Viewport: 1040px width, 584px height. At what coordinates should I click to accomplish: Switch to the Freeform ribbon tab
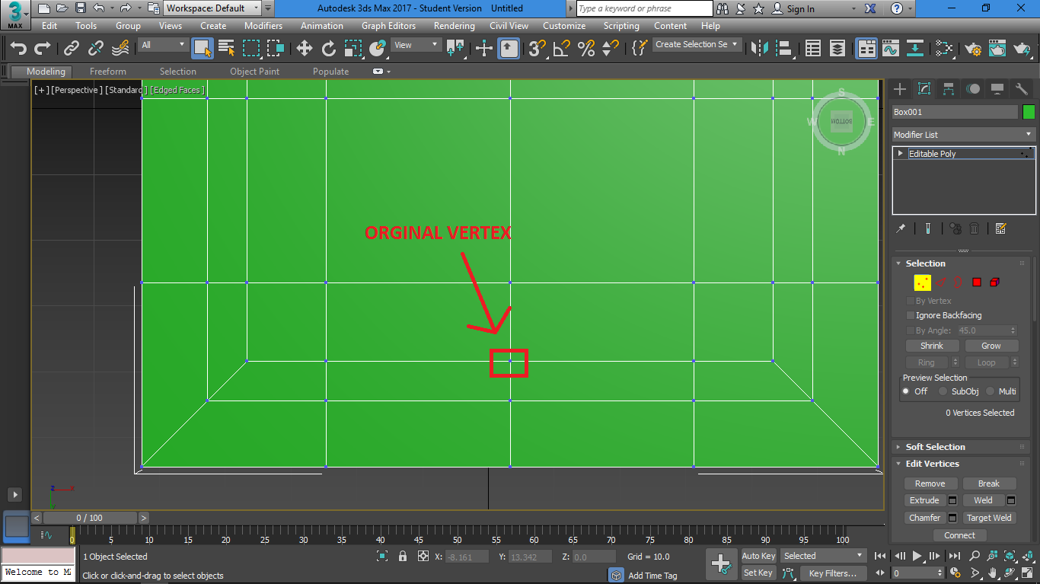pyautogui.click(x=107, y=71)
